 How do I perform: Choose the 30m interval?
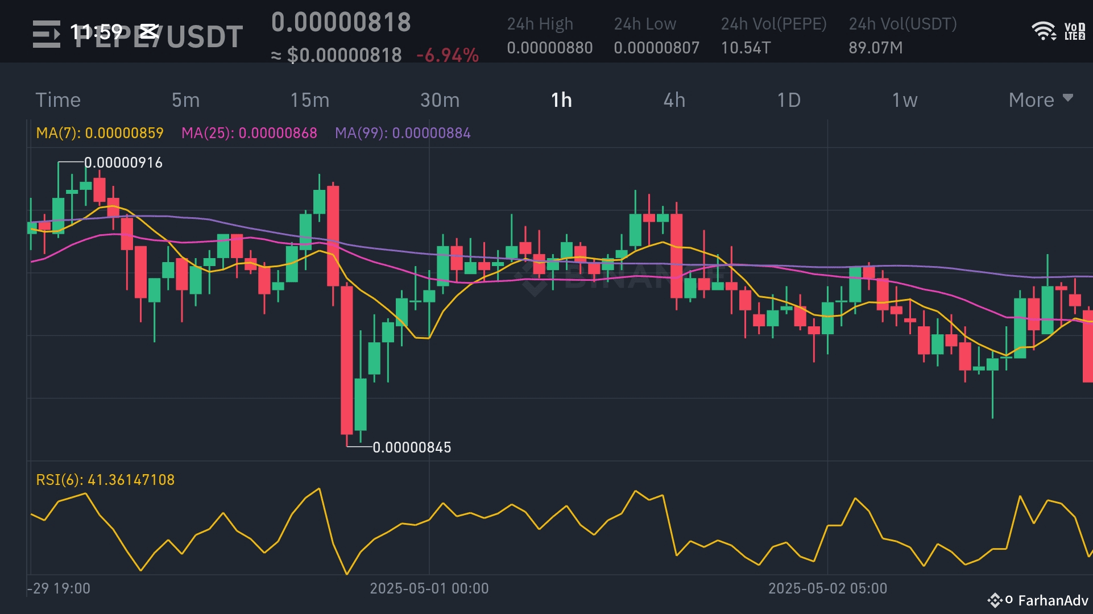click(440, 100)
